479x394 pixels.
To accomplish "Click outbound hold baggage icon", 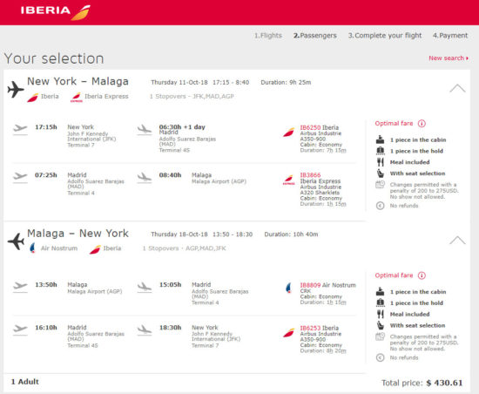I will tap(381, 151).
